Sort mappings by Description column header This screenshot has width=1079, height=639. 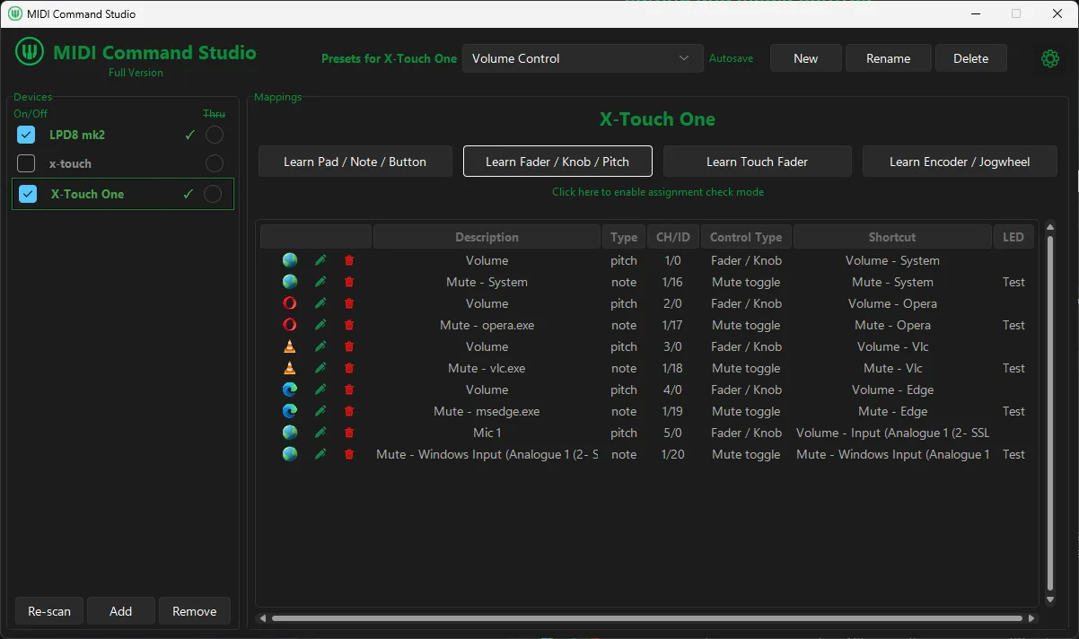click(x=487, y=237)
